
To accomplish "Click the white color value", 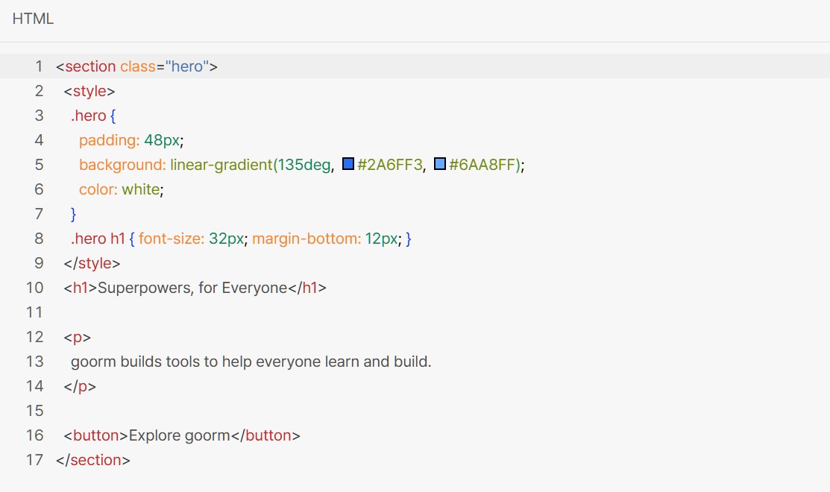I will 140,189.
